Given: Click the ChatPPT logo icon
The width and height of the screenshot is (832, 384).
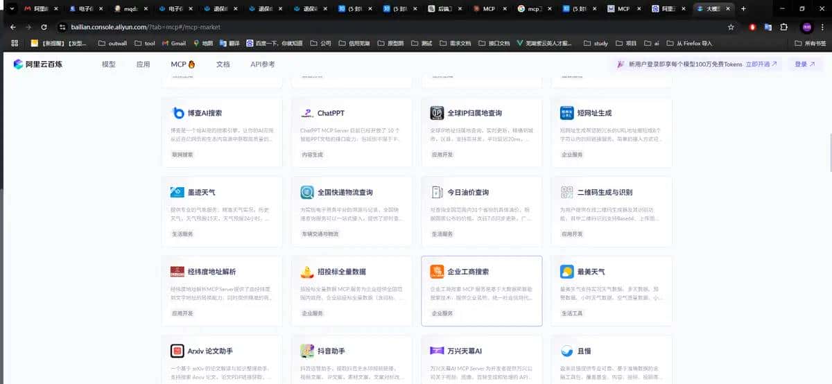Looking at the screenshot, I should click(x=307, y=113).
